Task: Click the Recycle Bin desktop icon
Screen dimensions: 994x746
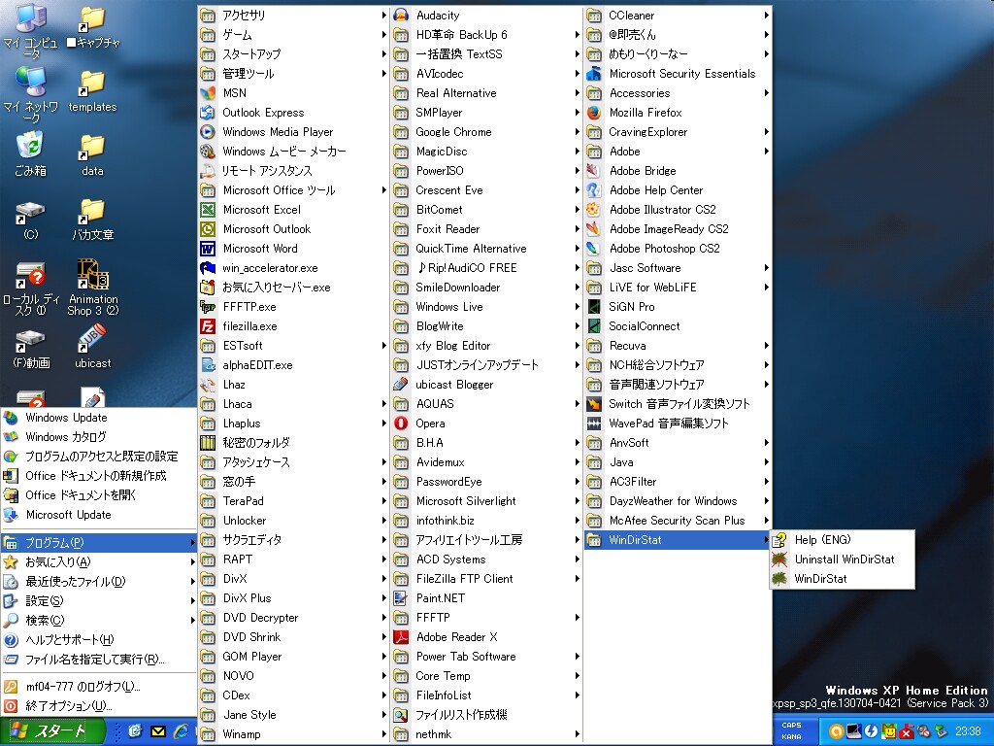Action: tap(30, 153)
